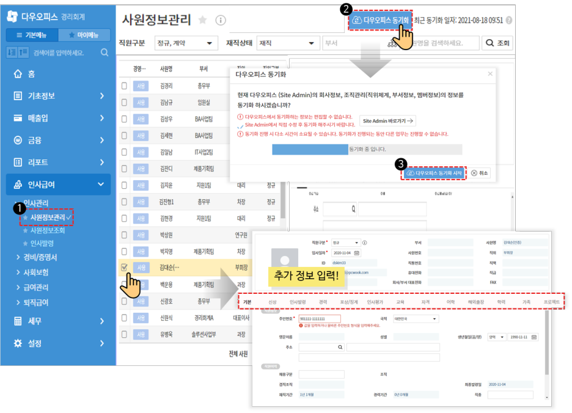The width and height of the screenshot is (572, 413).
Task: Open the Site Admin 바로가기 link
Action: (x=388, y=121)
